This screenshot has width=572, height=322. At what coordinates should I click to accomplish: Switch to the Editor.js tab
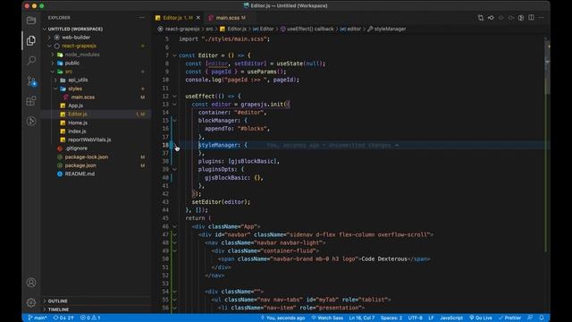[177, 18]
